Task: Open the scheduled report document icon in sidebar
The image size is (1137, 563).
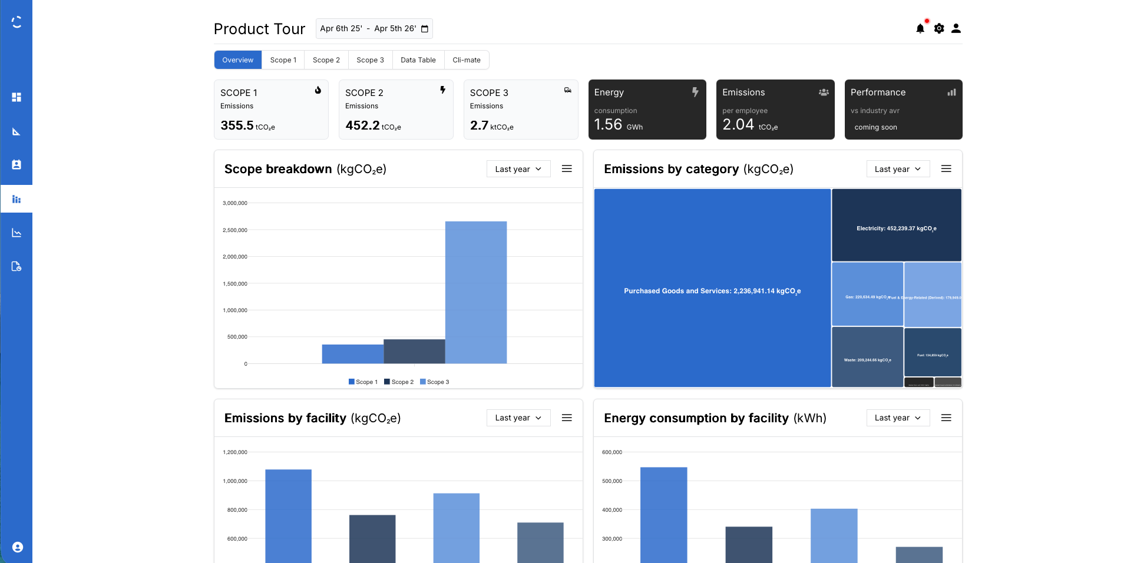Action: pyautogui.click(x=16, y=266)
